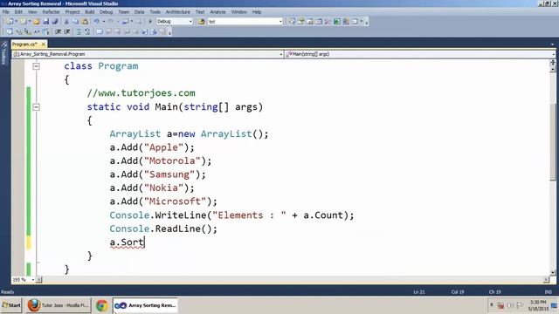The height and width of the screenshot is (314, 559).
Task: Click the Ln 21 status bar entry
Action: click(x=419, y=292)
